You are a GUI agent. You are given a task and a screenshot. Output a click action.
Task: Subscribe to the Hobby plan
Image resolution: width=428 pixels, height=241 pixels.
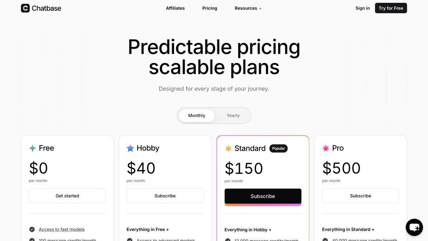(165, 196)
